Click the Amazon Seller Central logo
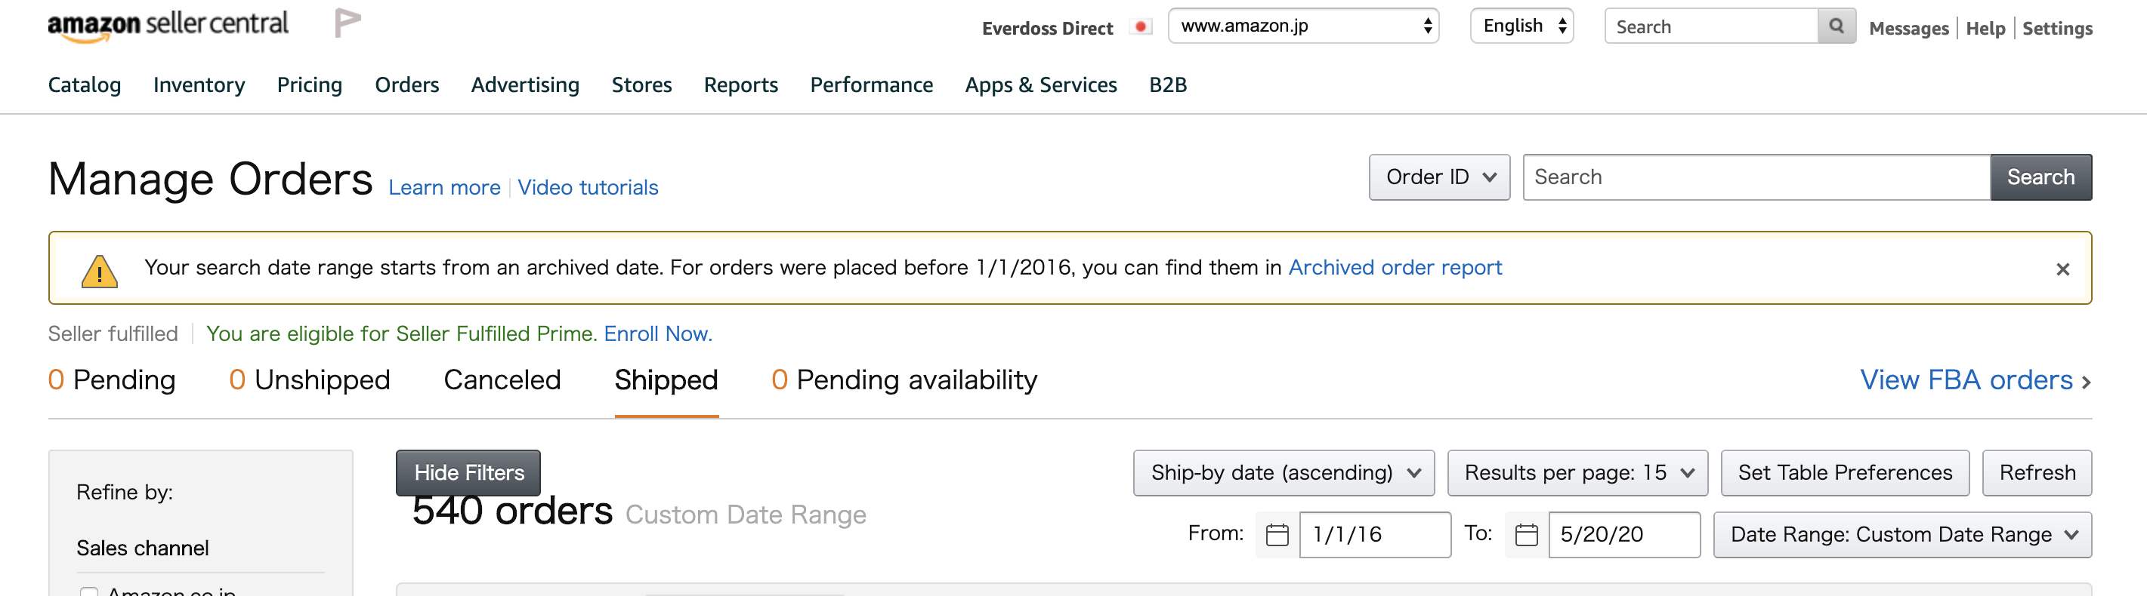Image resolution: width=2147 pixels, height=596 pixels. (168, 26)
